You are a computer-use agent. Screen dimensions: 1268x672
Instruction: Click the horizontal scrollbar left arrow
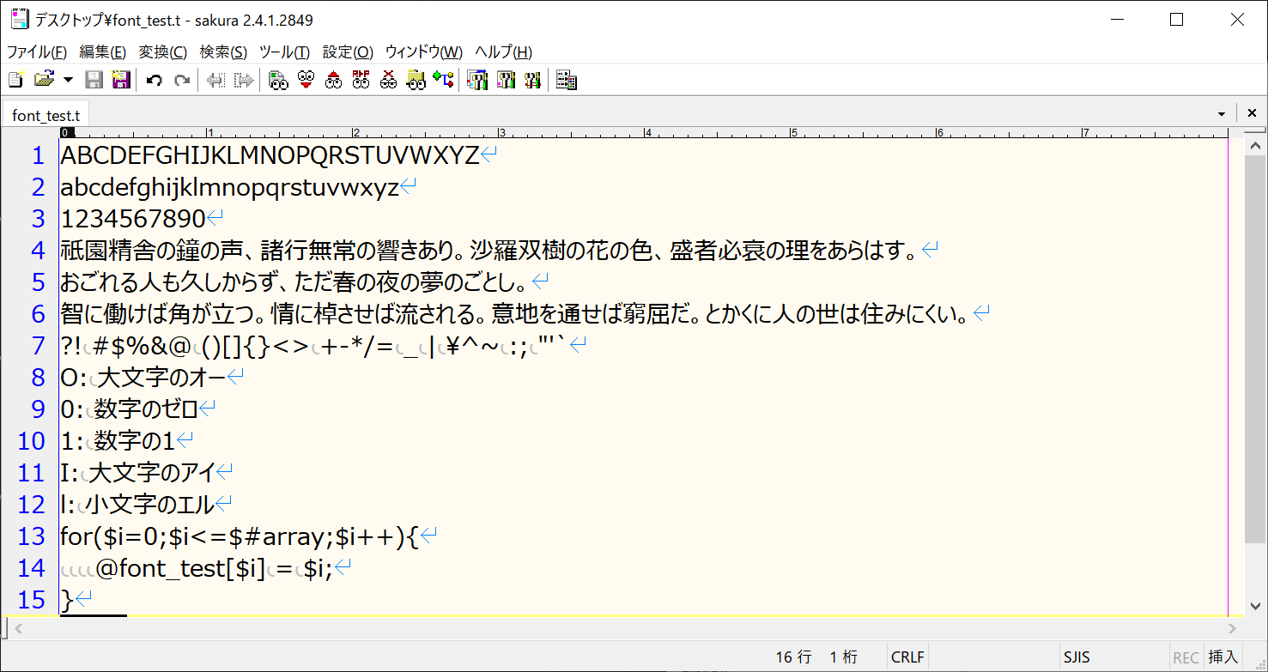click(x=19, y=629)
